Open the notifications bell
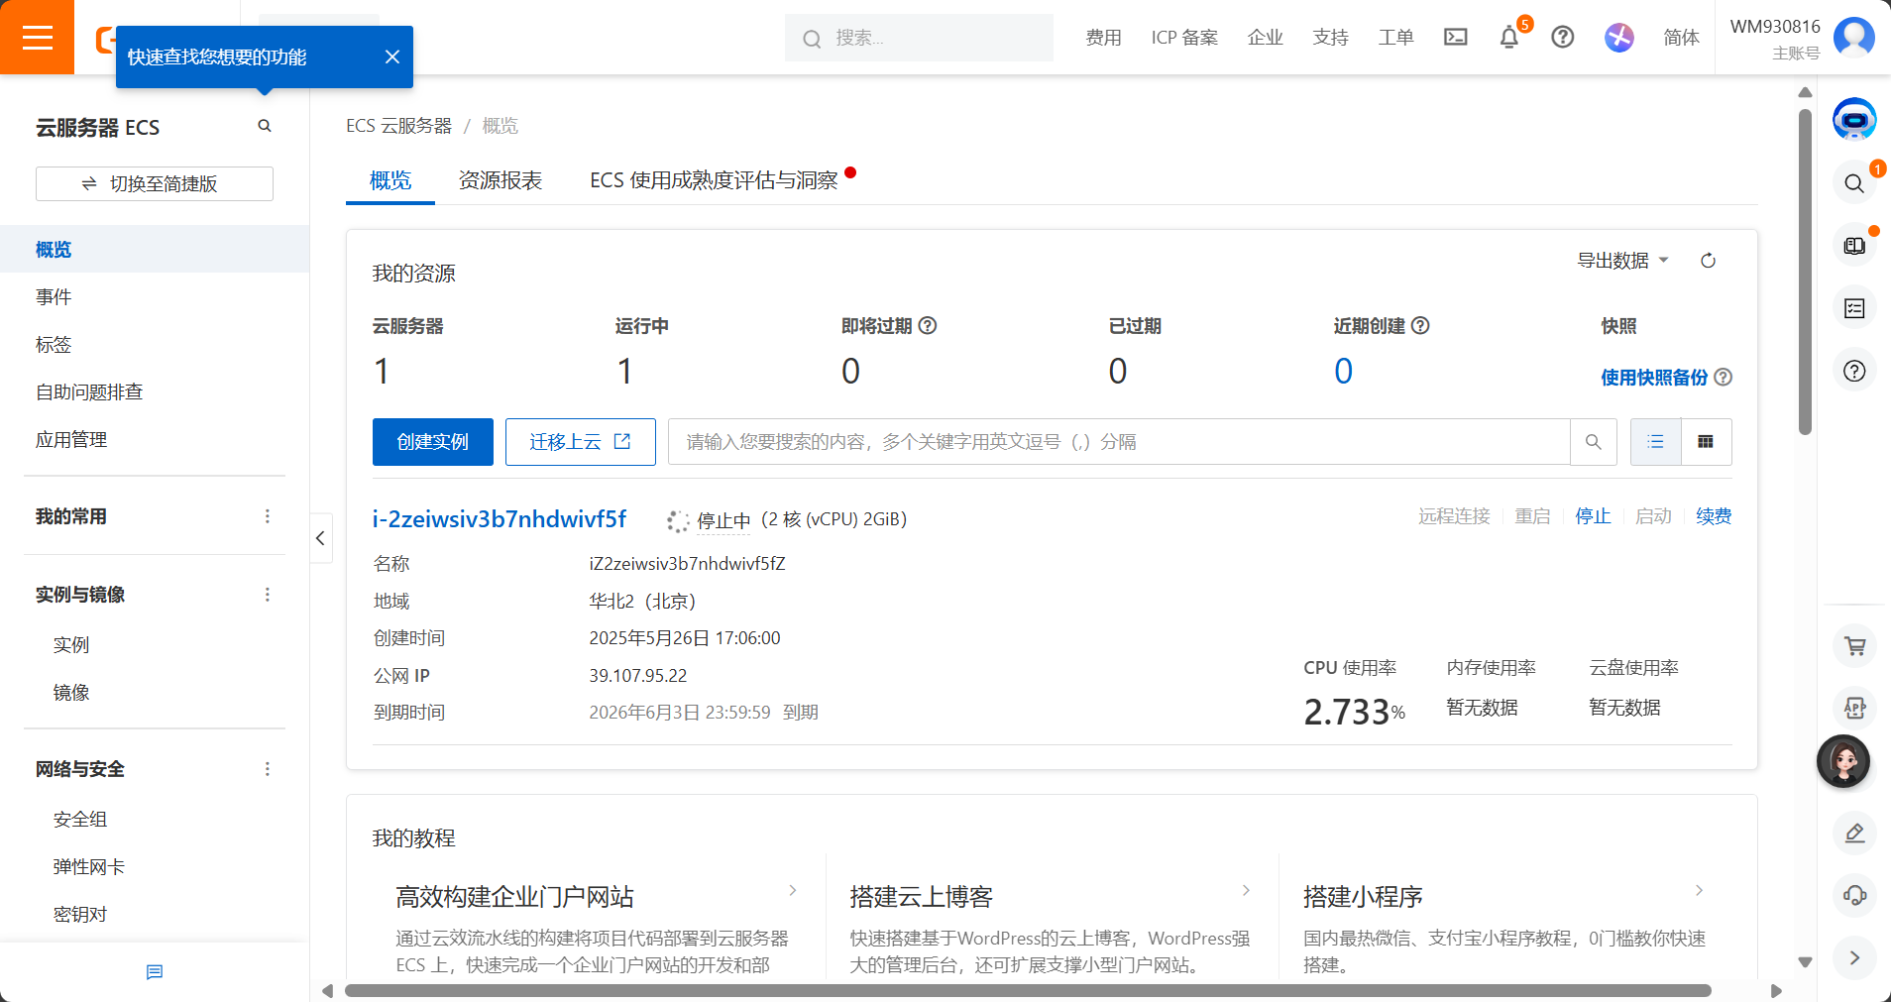The image size is (1891, 1002). [1508, 38]
